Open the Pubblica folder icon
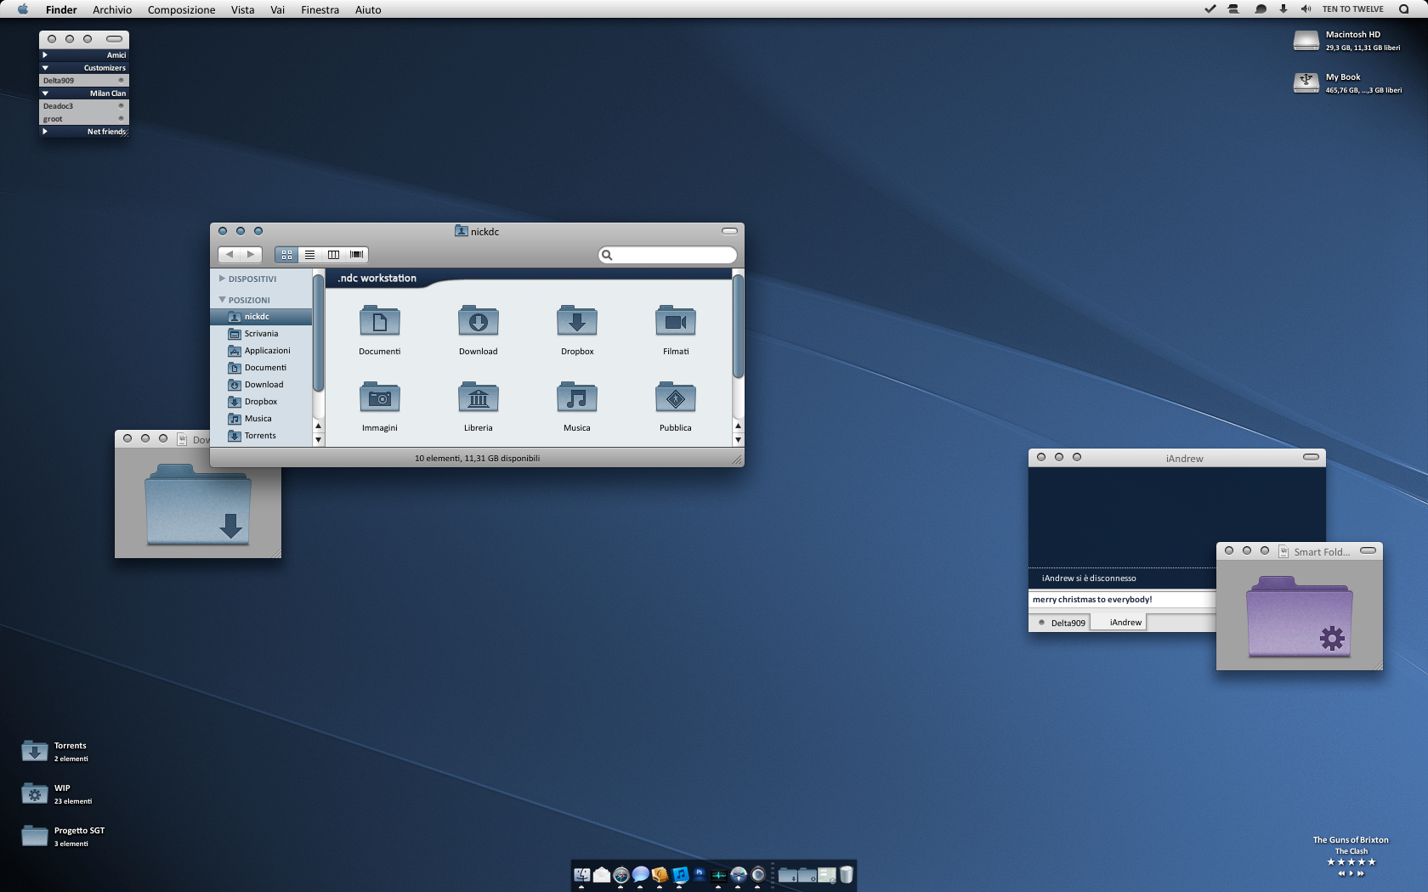The image size is (1428, 892). pyautogui.click(x=676, y=398)
